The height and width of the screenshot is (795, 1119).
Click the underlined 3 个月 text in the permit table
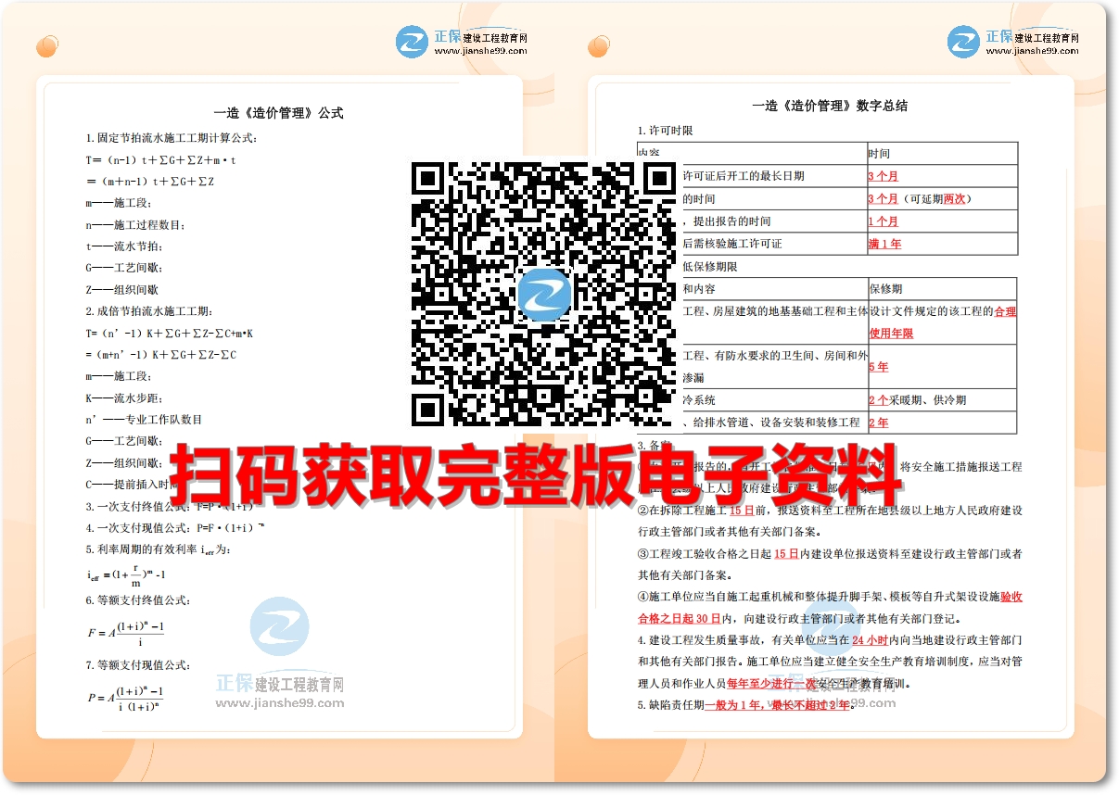[883, 175]
